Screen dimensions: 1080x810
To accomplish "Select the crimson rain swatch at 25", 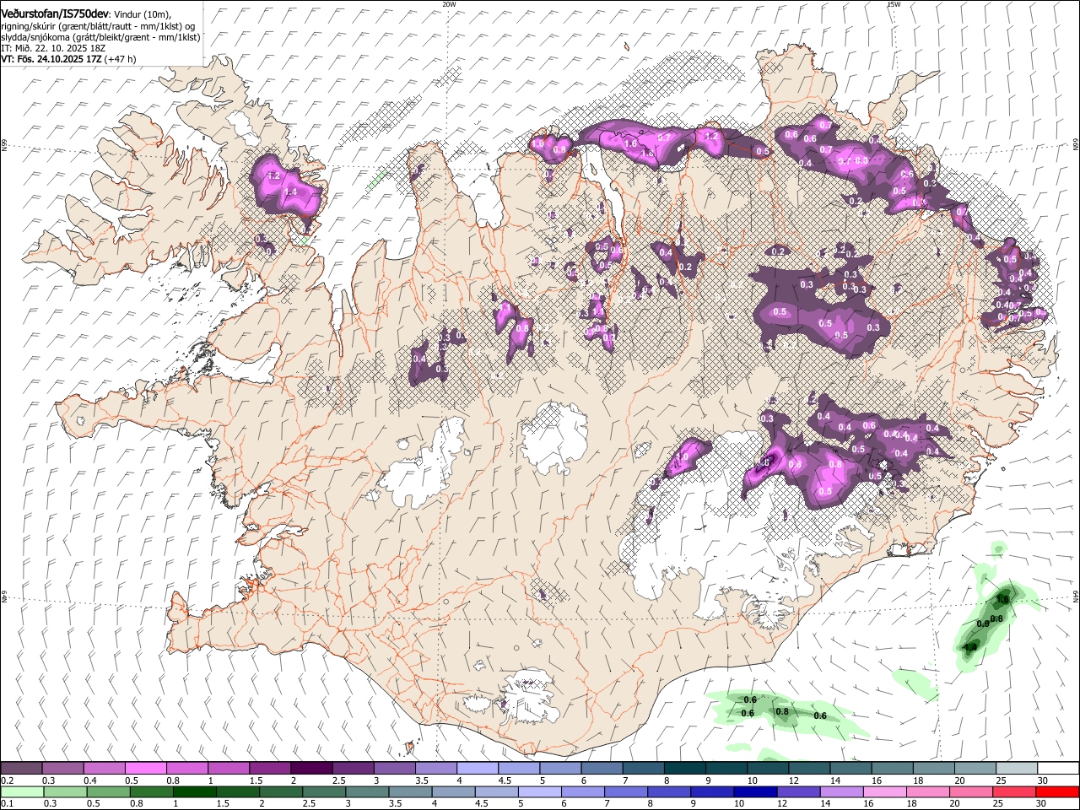I will pos(1013,791).
